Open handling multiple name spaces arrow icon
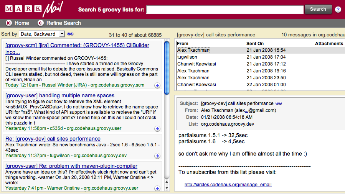 [x=157, y=129]
